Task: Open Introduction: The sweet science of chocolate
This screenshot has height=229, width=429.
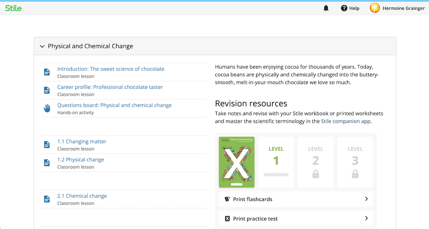Action: click(111, 69)
